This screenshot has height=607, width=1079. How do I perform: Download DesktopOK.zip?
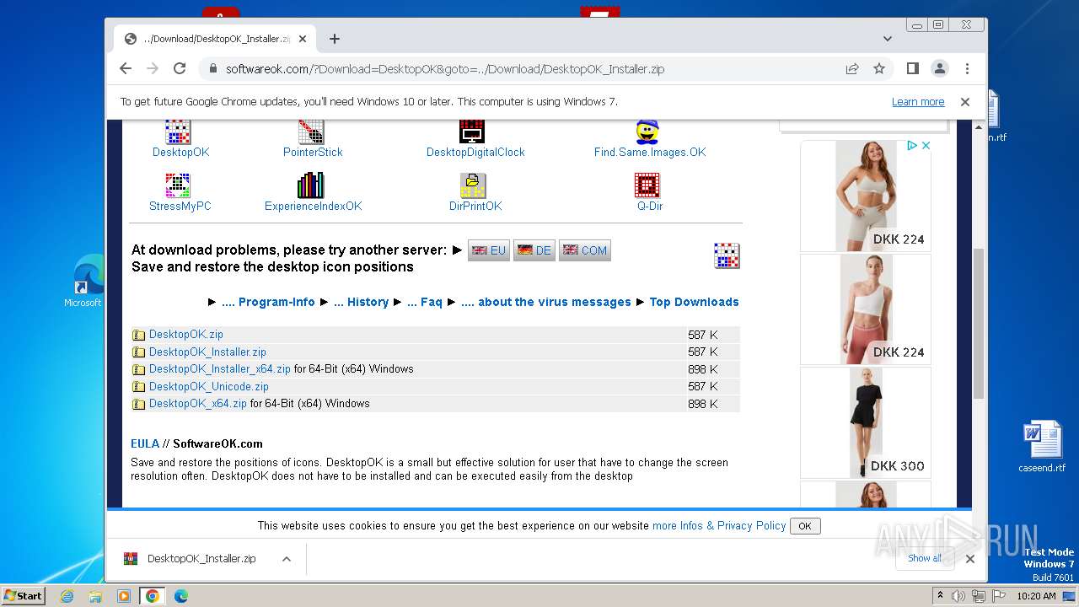[x=186, y=335]
